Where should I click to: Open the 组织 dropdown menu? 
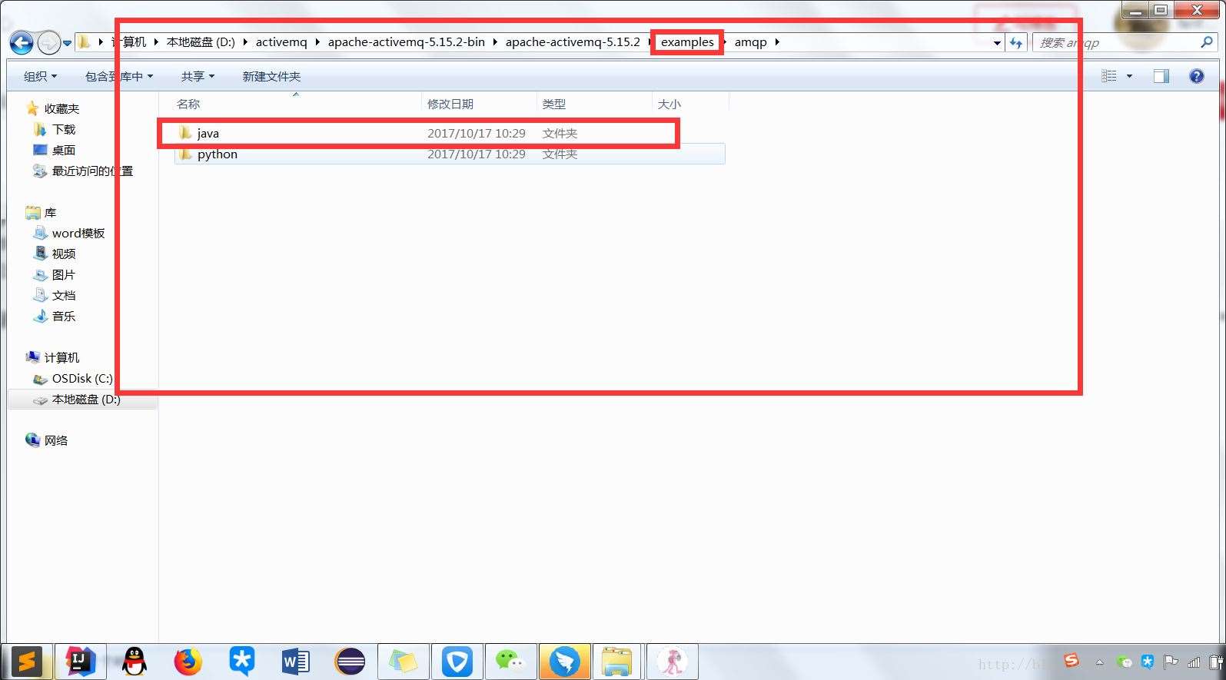click(x=40, y=76)
